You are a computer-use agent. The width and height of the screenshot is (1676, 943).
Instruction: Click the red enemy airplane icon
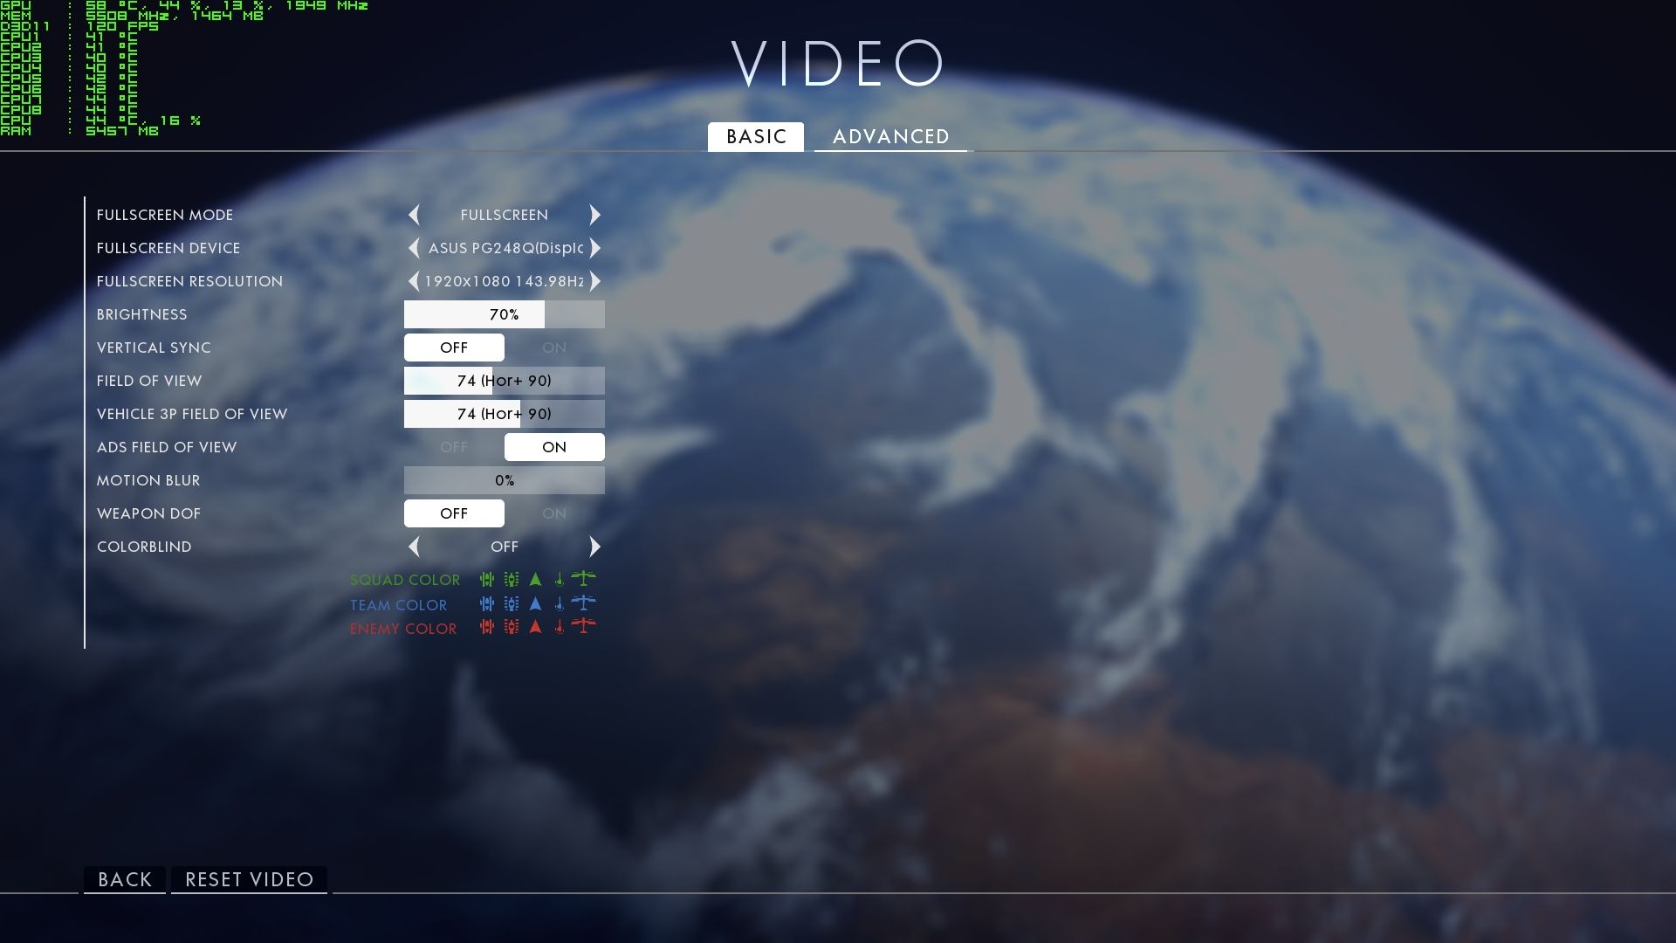[x=583, y=626]
